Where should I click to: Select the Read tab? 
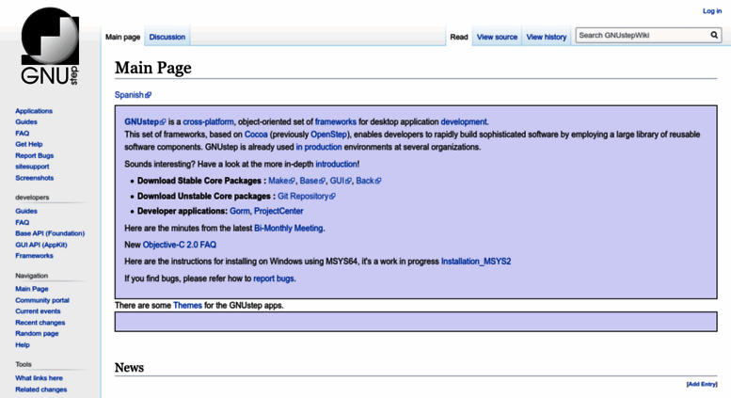tap(459, 37)
